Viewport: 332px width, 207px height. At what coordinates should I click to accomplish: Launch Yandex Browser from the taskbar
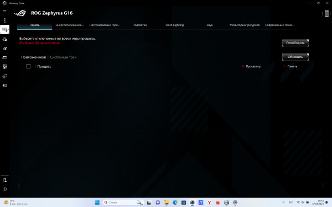209,203
